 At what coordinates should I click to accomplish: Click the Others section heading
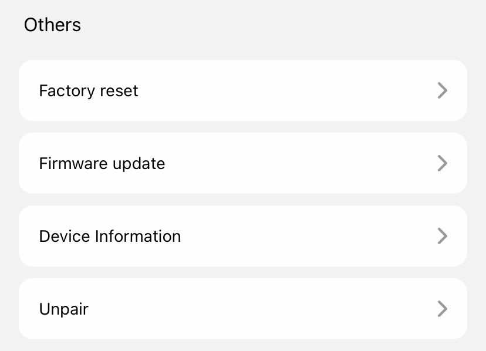click(52, 25)
